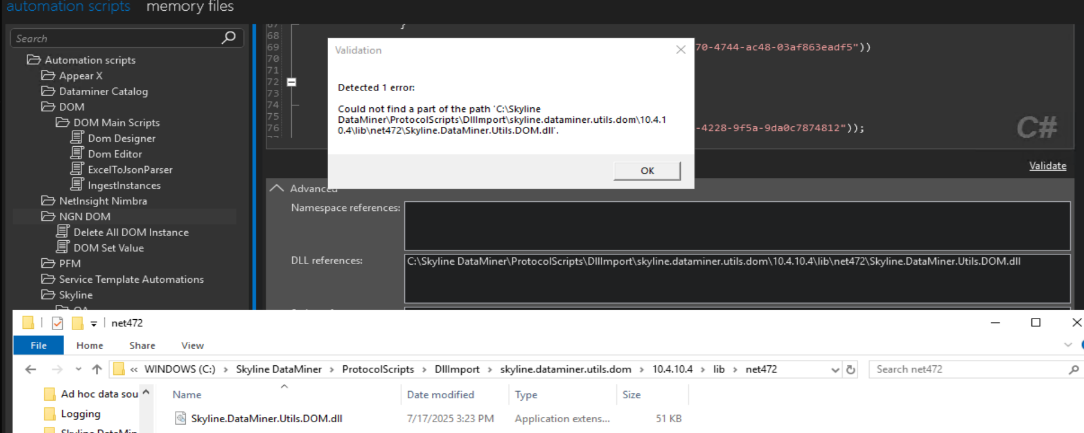The height and width of the screenshot is (433, 1084).
Task: Collapse the Advanced section
Action: point(277,188)
